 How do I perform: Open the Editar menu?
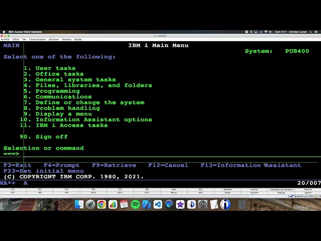point(16,39)
